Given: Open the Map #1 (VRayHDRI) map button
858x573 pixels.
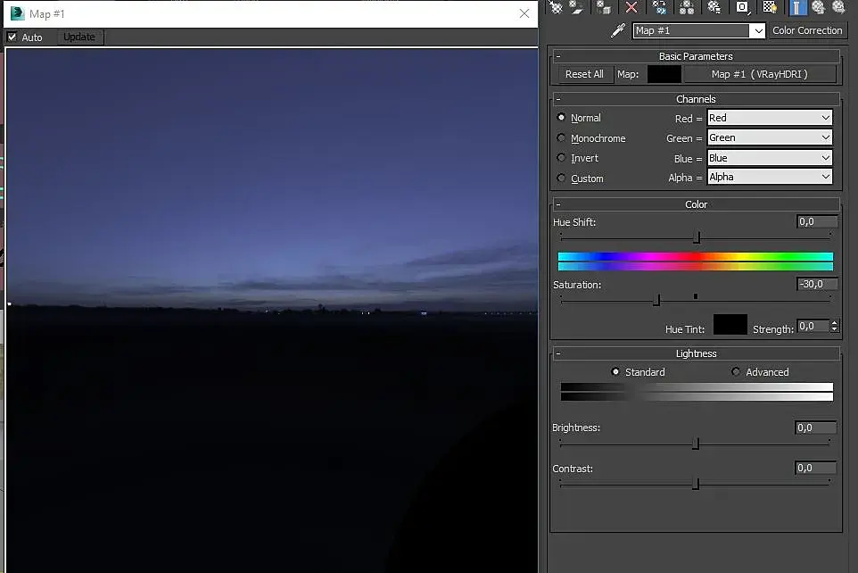Looking at the screenshot, I should (760, 74).
